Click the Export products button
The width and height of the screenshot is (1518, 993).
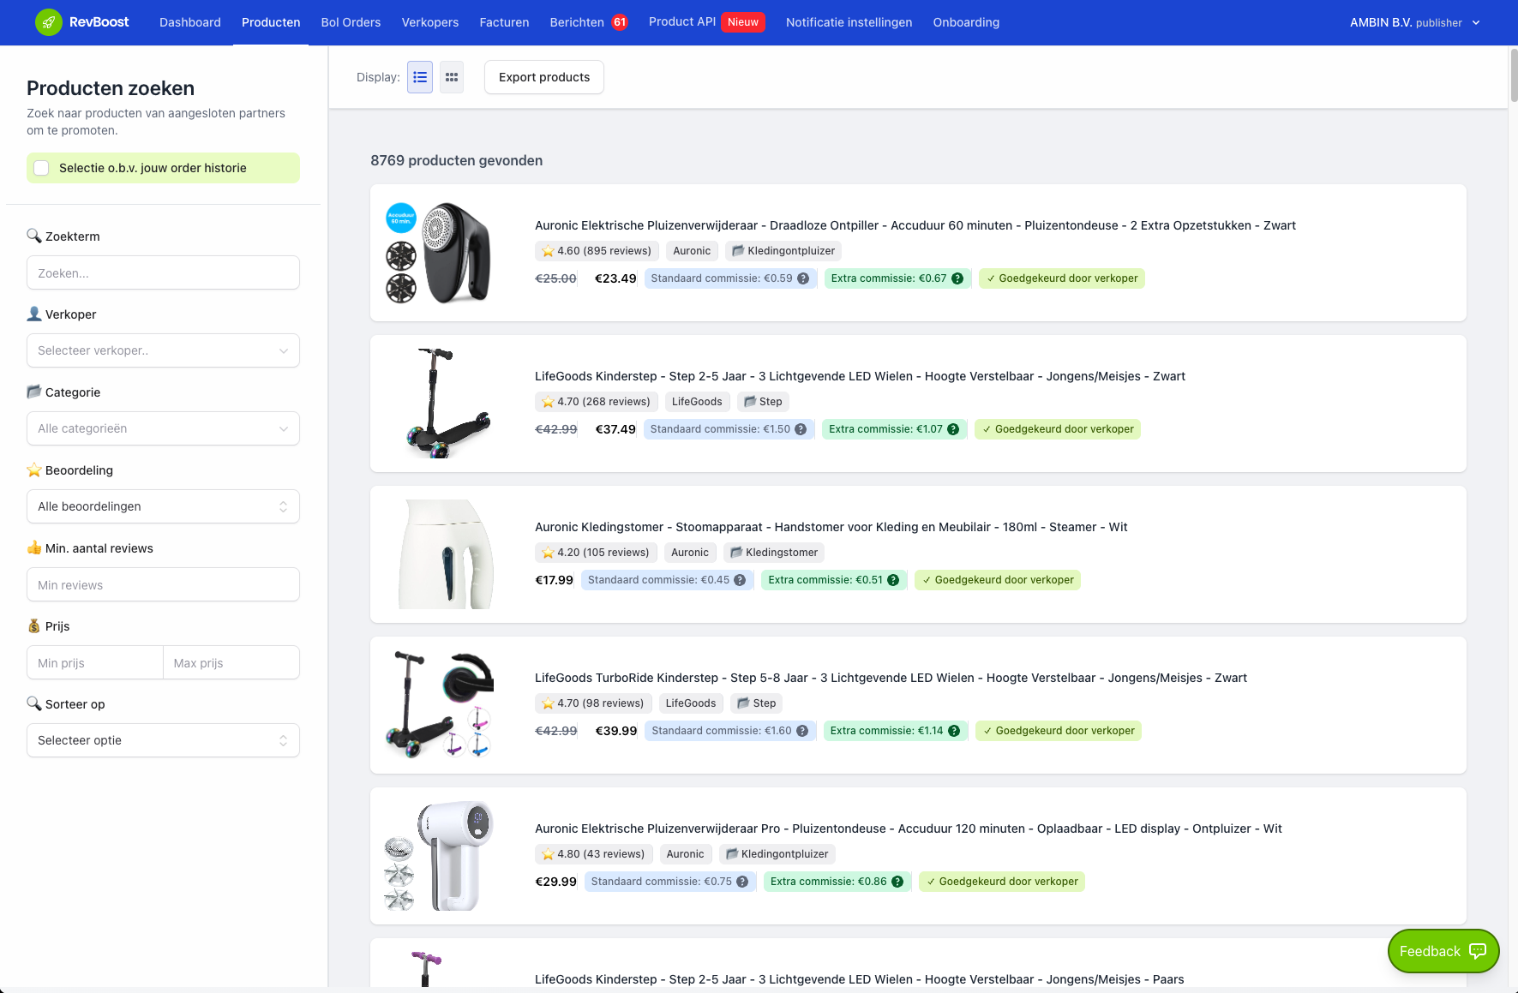(543, 77)
